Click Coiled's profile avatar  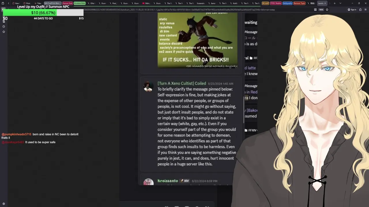[148, 86]
